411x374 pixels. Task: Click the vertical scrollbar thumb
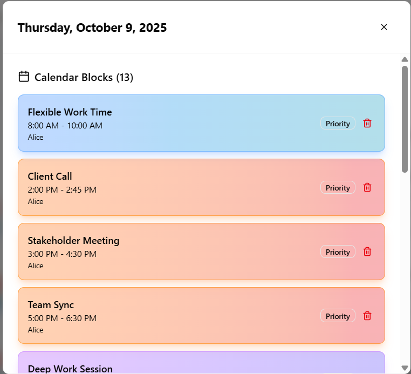tap(405, 119)
